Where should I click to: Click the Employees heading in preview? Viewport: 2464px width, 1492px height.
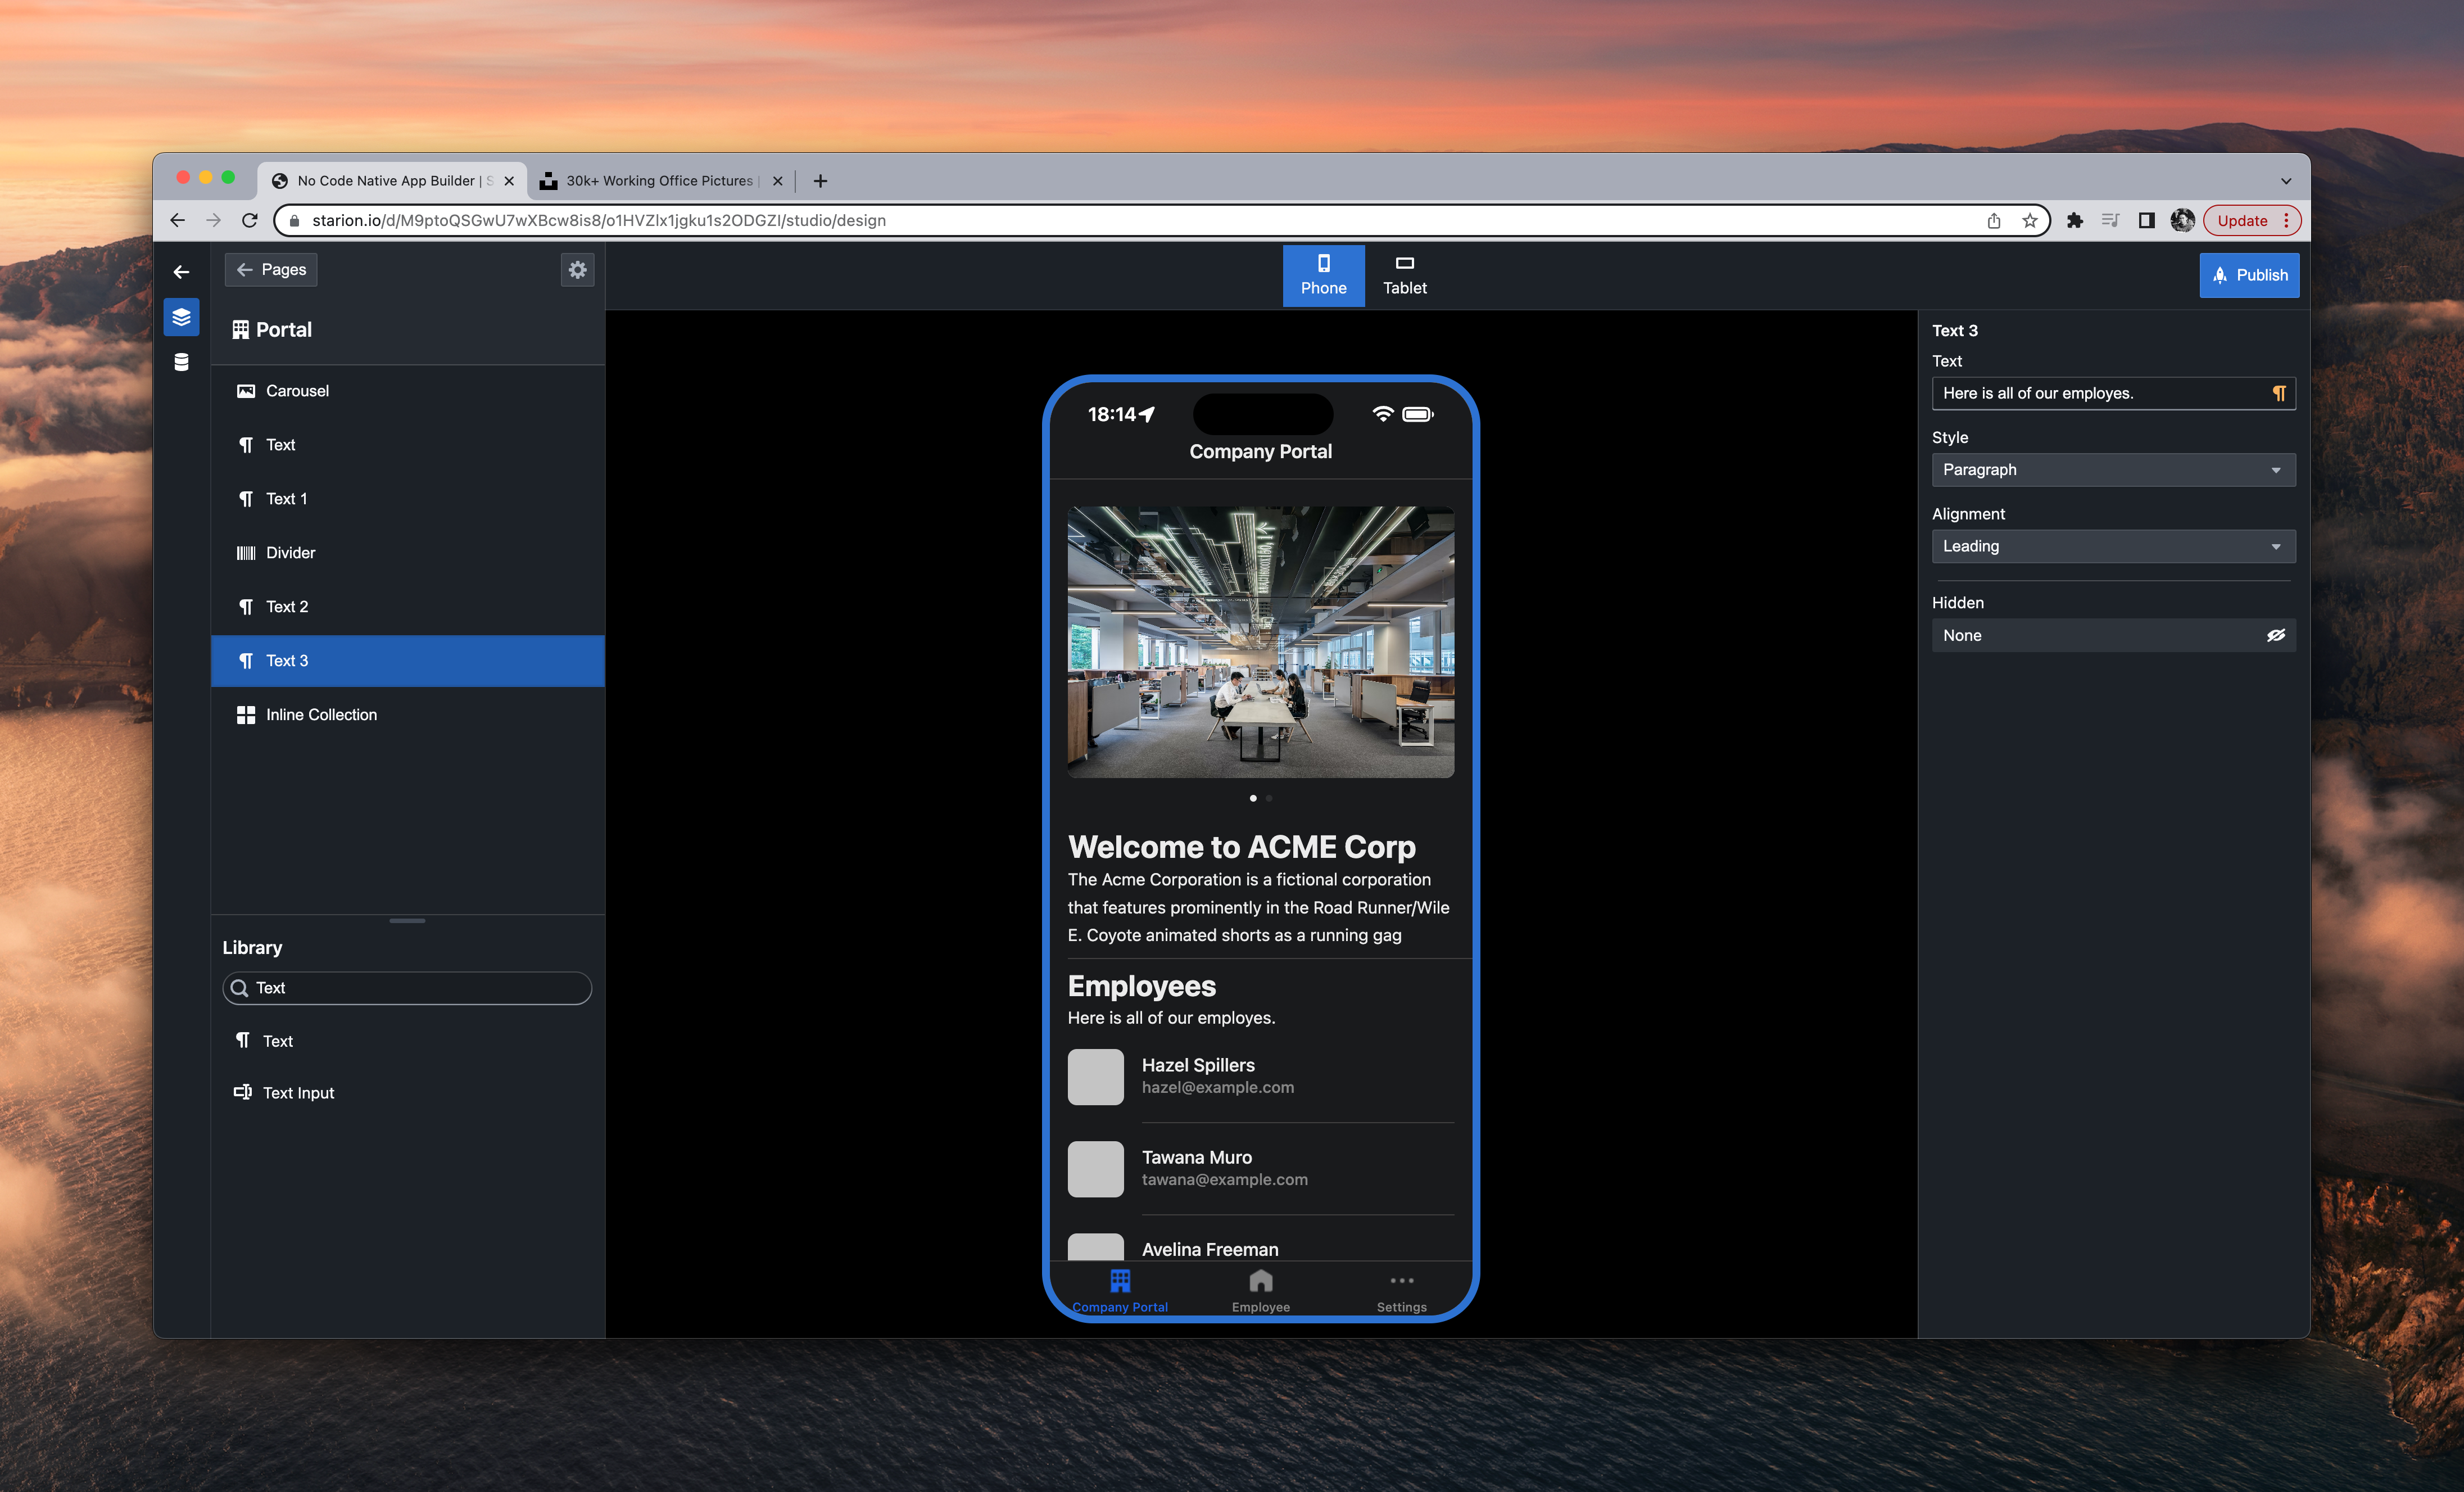point(1142,986)
